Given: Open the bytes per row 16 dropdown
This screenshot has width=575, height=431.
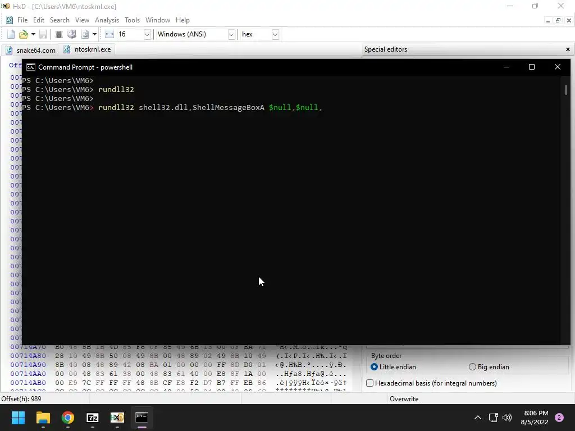Looking at the screenshot, I should click(147, 34).
